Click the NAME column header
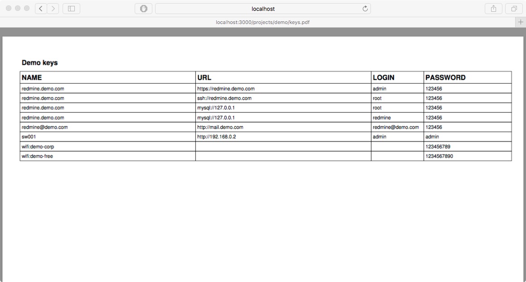526x282 pixels. pos(32,77)
